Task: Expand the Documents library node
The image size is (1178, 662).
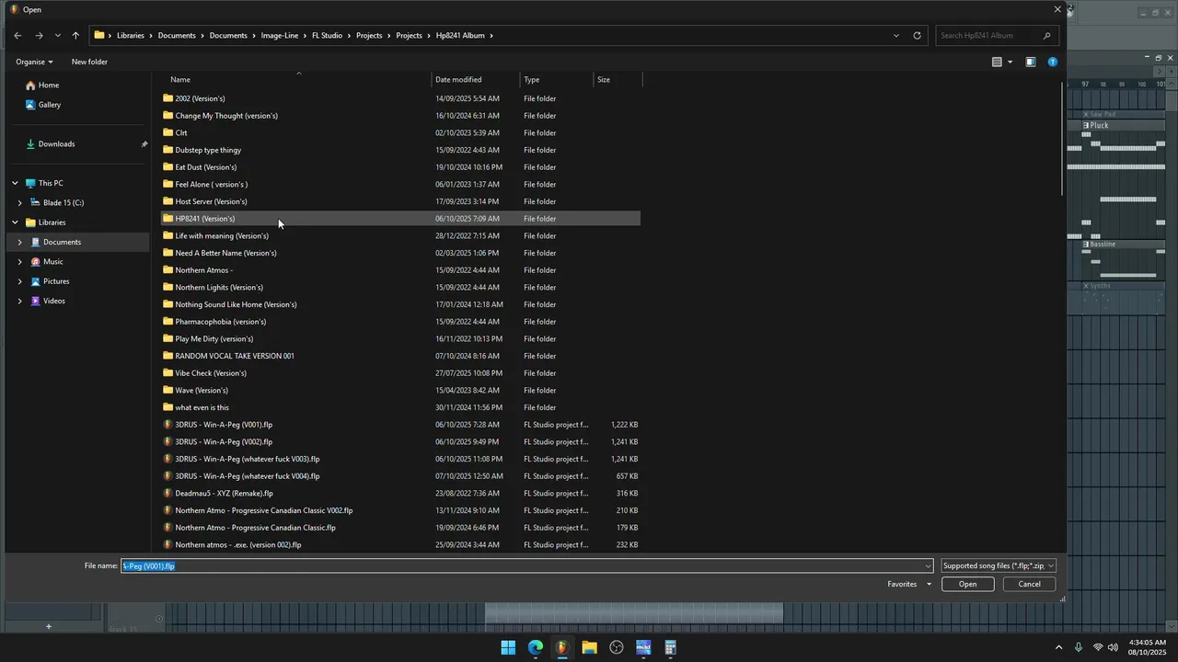Action: (x=20, y=242)
